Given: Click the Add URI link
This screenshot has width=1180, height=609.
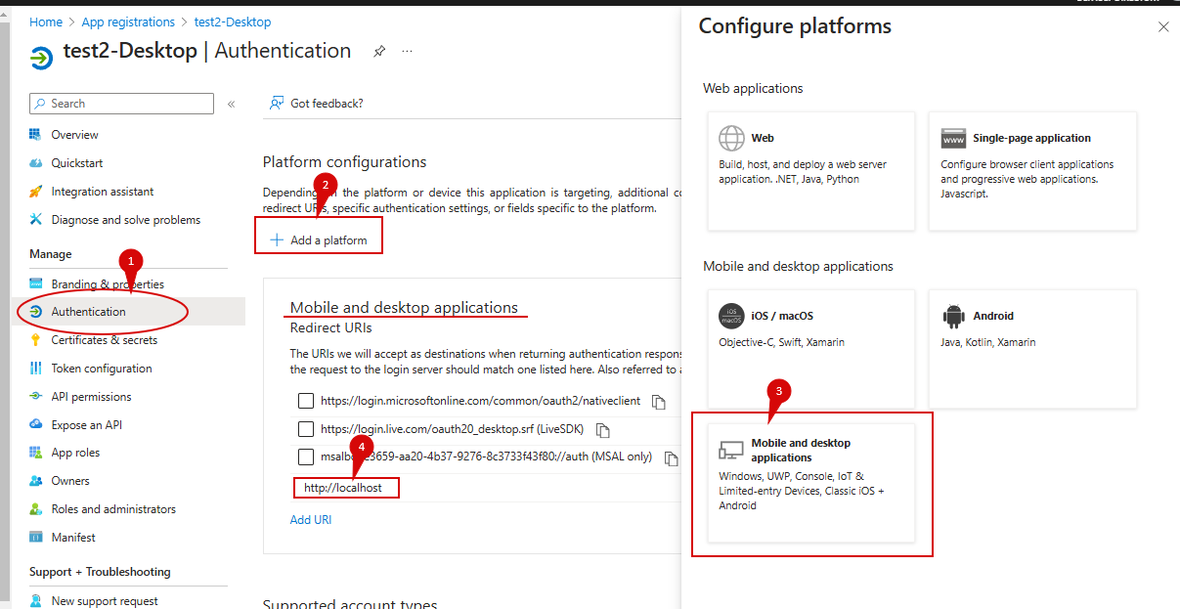Looking at the screenshot, I should 311,519.
